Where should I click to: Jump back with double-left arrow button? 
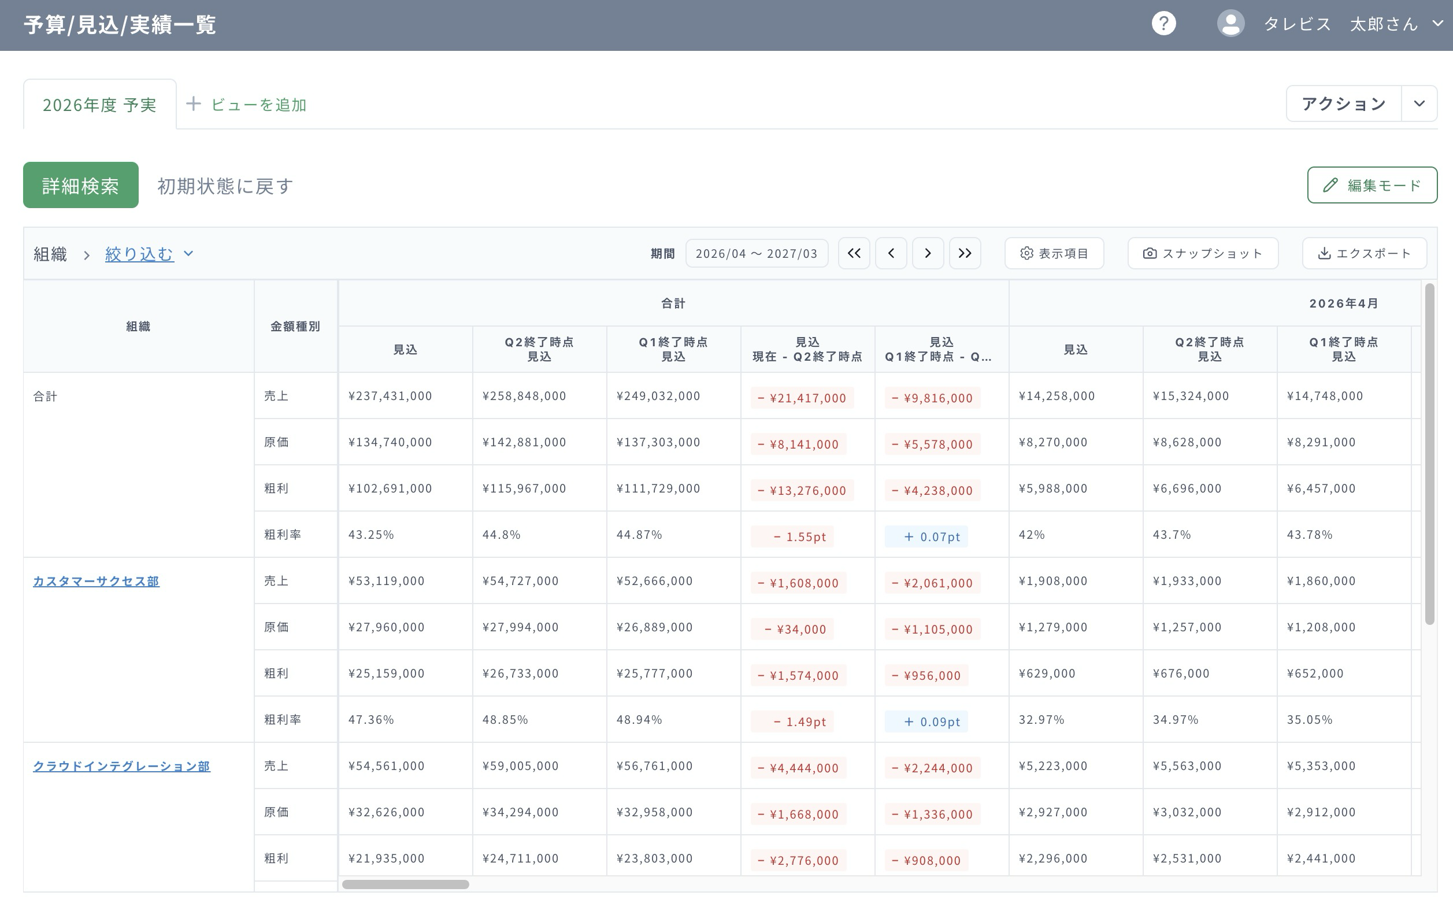[x=854, y=253]
